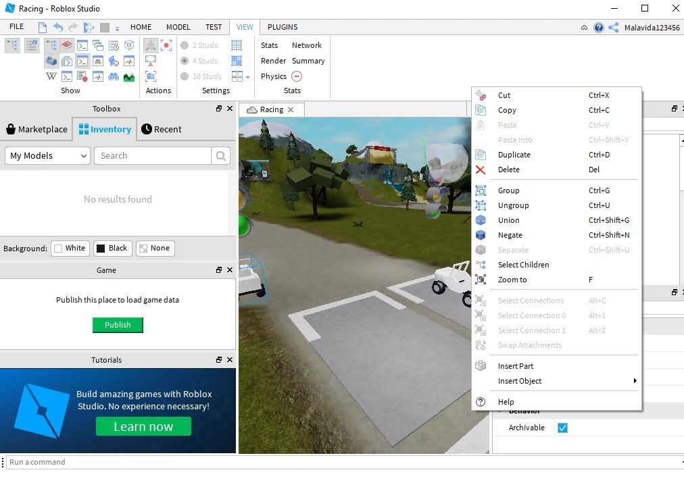684x487 pixels.
Task: Toggle the Show Grid icon in Settings
Action: click(x=237, y=45)
